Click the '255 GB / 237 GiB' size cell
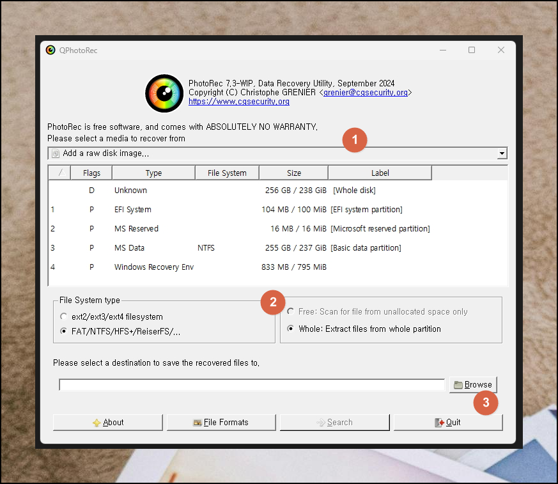The height and width of the screenshot is (484, 558). click(295, 248)
